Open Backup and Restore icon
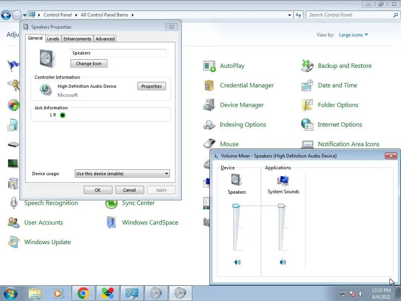 [x=307, y=66]
